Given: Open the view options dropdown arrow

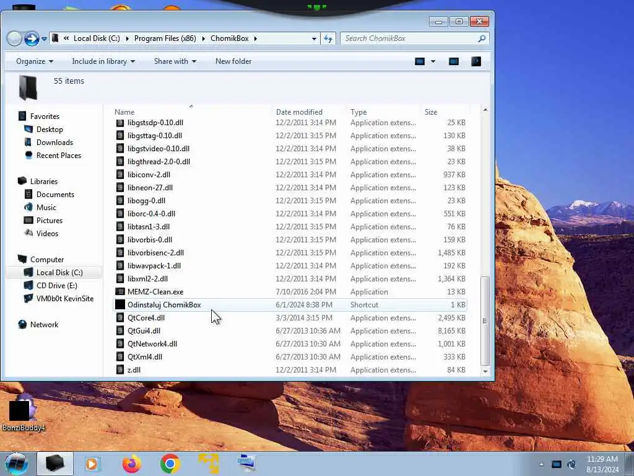Looking at the screenshot, I should tap(433, 61).
